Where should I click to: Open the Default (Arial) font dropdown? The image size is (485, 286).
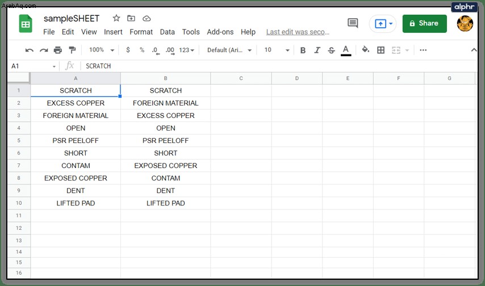tap(229, 50)
